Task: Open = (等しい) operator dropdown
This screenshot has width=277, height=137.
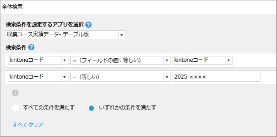Action: point(120,77)
